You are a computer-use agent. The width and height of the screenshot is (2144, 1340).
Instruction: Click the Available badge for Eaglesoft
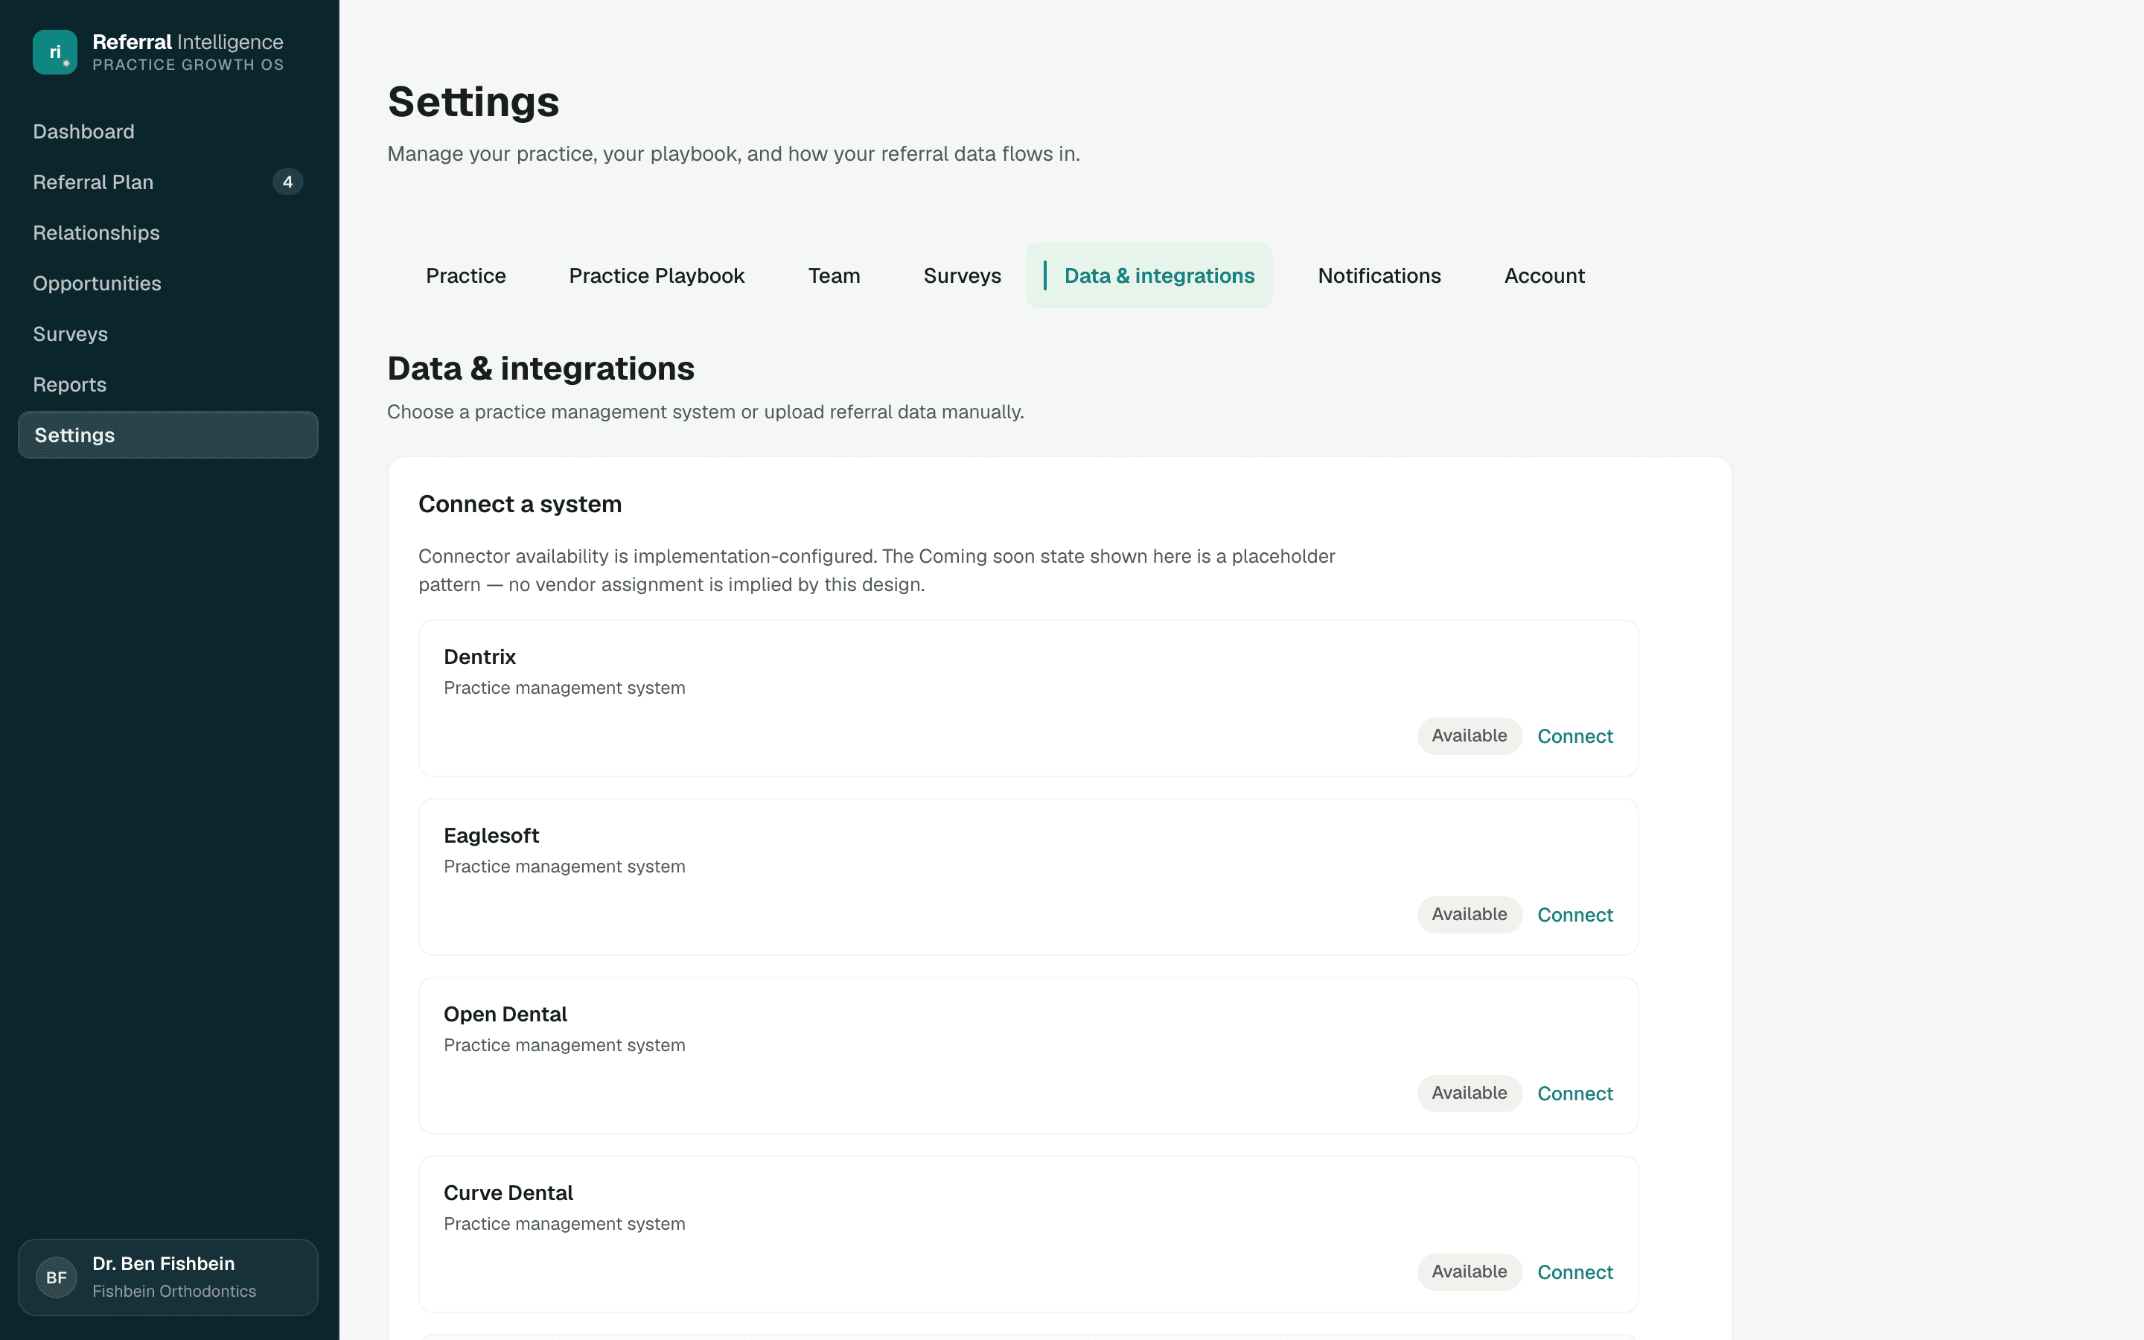[1469, 915]
